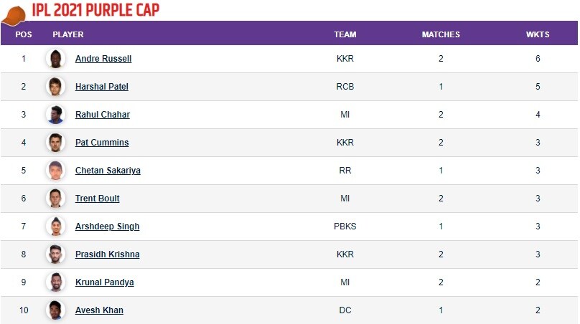Click Trent Boult's profile avatar
The height and width of the screenshot is (324, 580).
coord(55,199)
